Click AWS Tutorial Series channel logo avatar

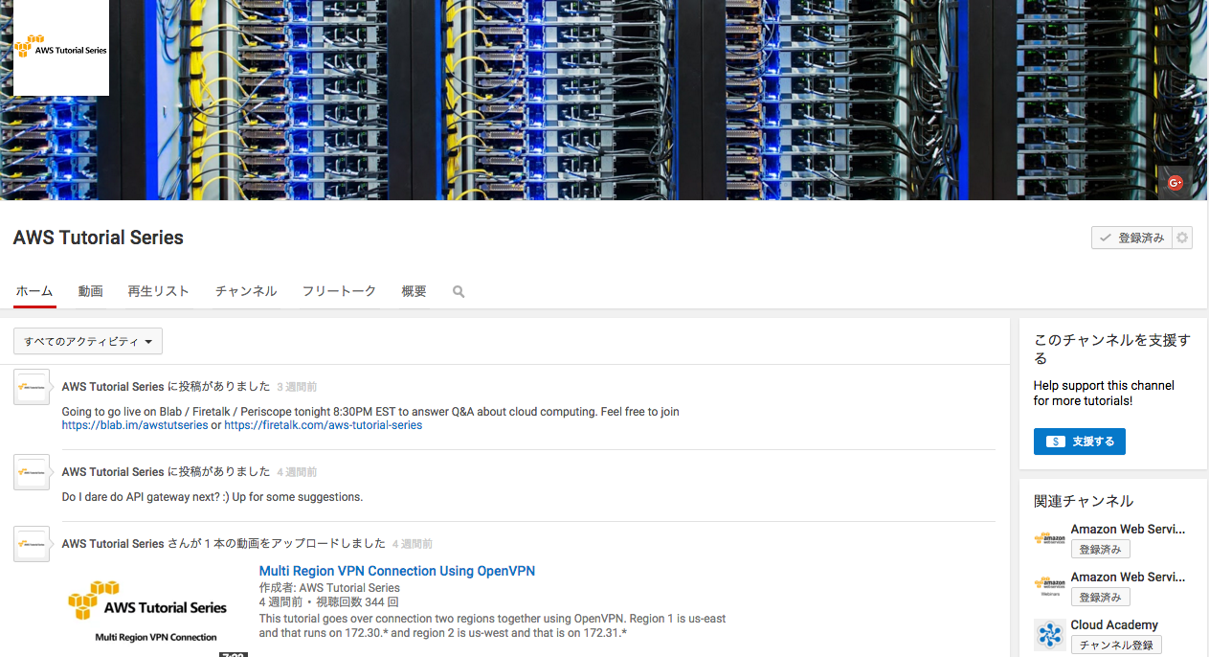coord(61,48)
